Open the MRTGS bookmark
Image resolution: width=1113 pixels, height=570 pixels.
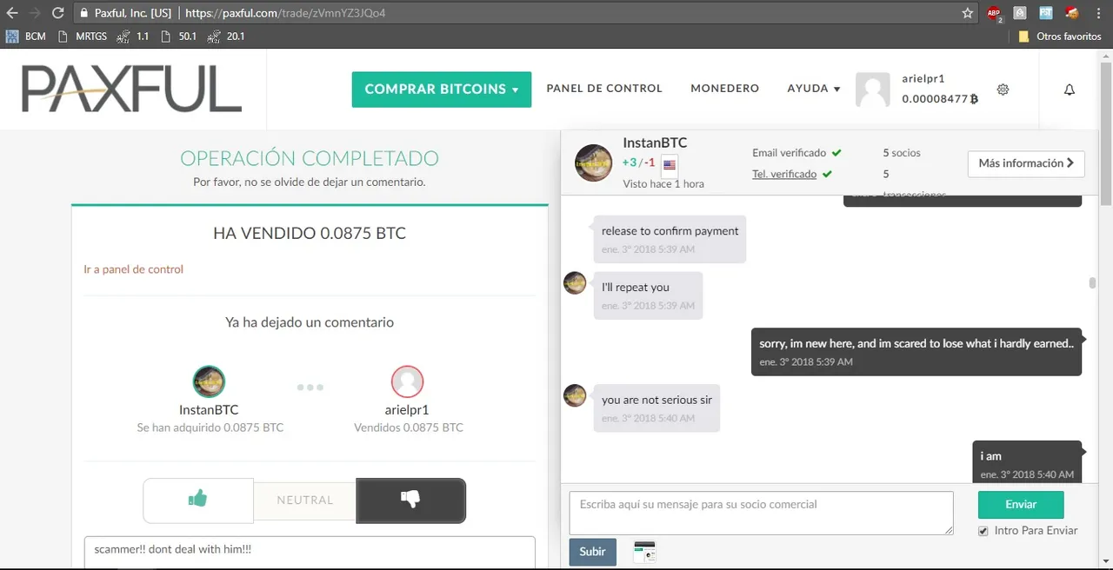(81, 36)
